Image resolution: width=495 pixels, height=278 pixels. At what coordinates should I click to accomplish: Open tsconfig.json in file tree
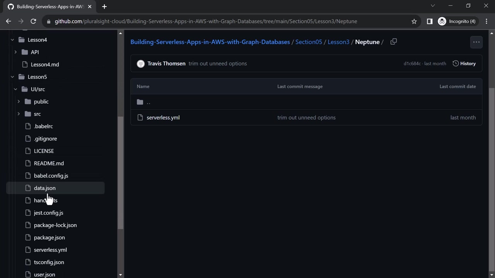pyautogui.click(x=49, y=262)
